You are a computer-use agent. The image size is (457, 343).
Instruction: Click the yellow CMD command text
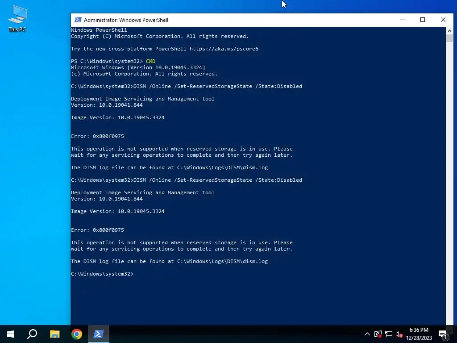[151, 61]
